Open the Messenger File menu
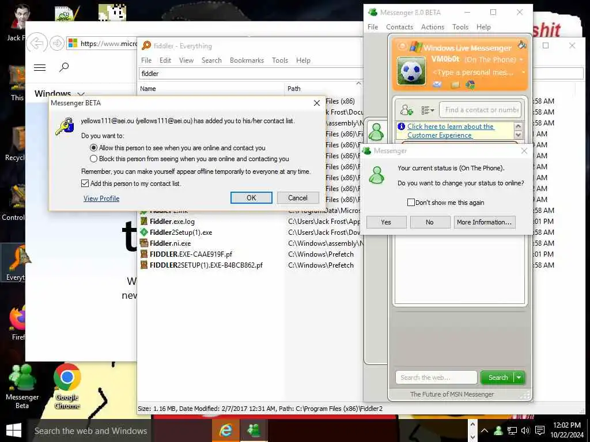This screenshot has width=590, height=442. coord(373,27)
